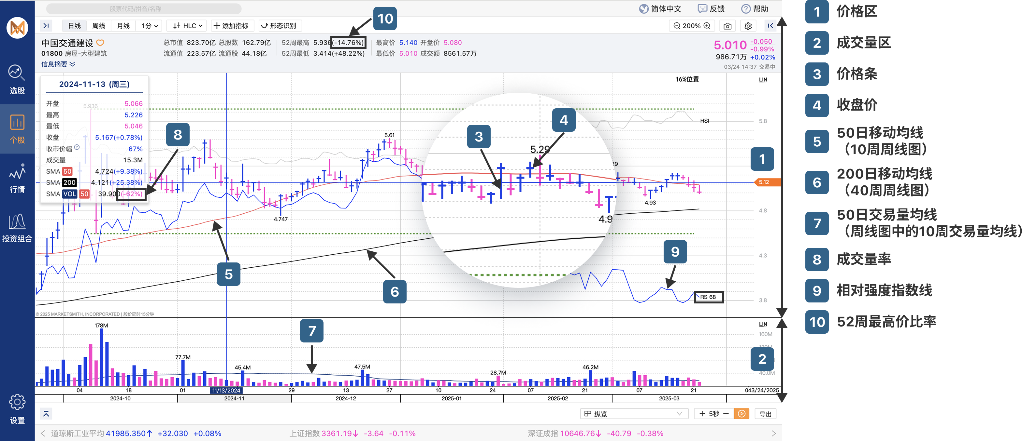Toggle the LIN scale on price chart
Image resolution: width=1022 pixels, height=441 pixels.
point(763,80)
